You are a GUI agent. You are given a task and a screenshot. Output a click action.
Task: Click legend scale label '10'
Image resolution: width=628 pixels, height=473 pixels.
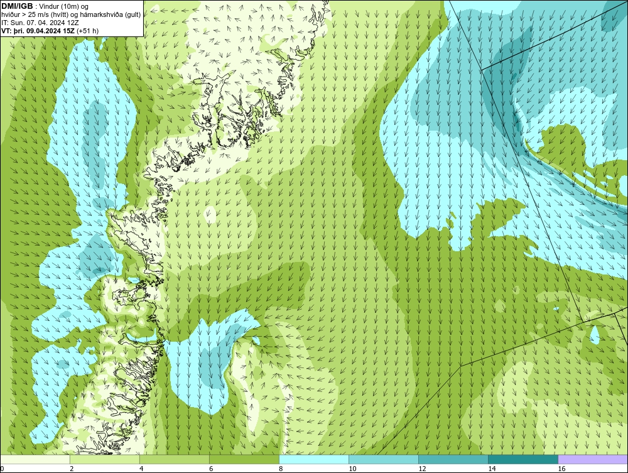(x=352, y=469)
